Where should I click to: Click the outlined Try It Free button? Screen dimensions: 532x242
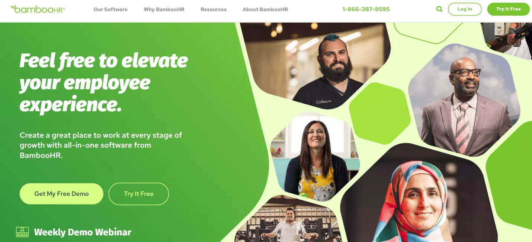(139, 194)
